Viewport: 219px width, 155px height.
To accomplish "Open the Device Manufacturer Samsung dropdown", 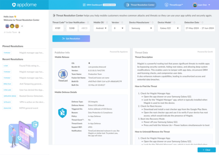I will coord(142,28).
